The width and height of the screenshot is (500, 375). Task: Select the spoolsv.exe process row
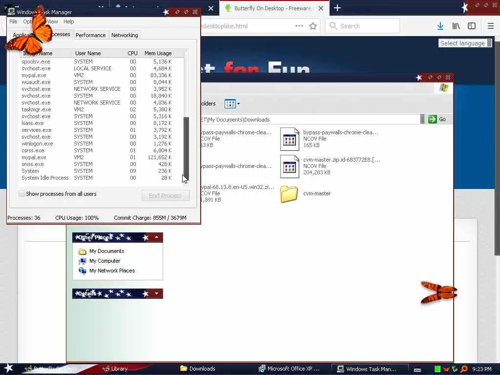(97, 62)
